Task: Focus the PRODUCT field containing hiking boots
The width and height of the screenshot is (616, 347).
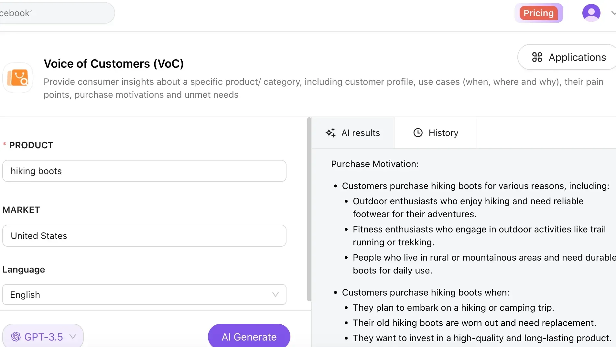Action: coord(144,171)
